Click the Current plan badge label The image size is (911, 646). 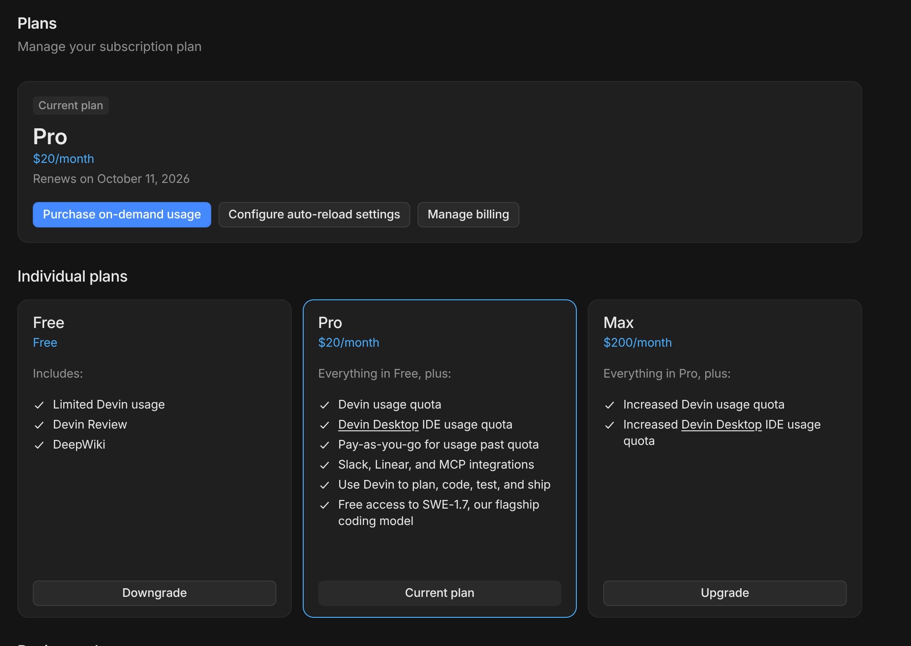coord(71,106)
